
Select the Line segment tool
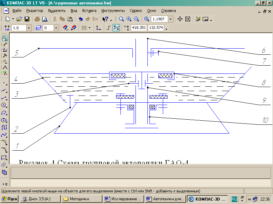coord(4,98)
